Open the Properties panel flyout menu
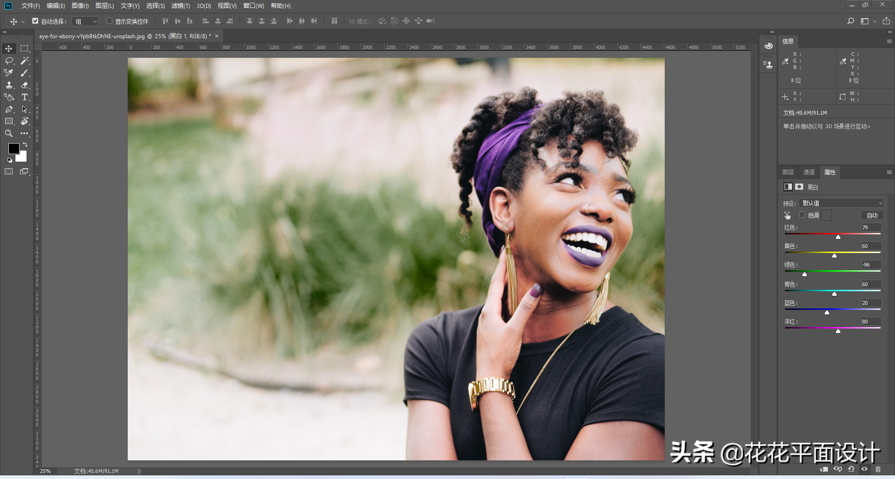The height and width of the screenshot is (479, 895). (x=889, y=172)
